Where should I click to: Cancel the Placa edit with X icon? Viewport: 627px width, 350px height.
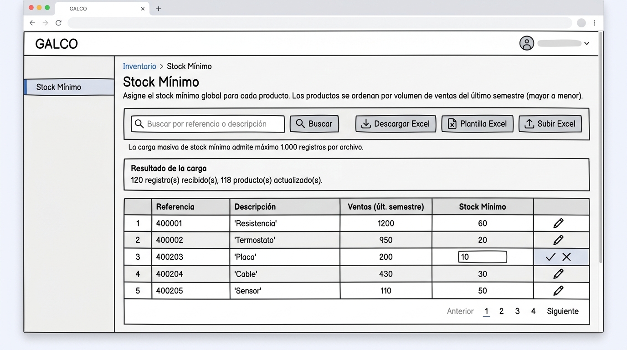566,257
